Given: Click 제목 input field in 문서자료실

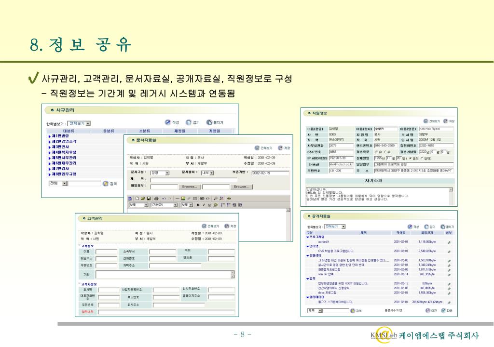Looking at the screenshot, I should coord(194,180).
